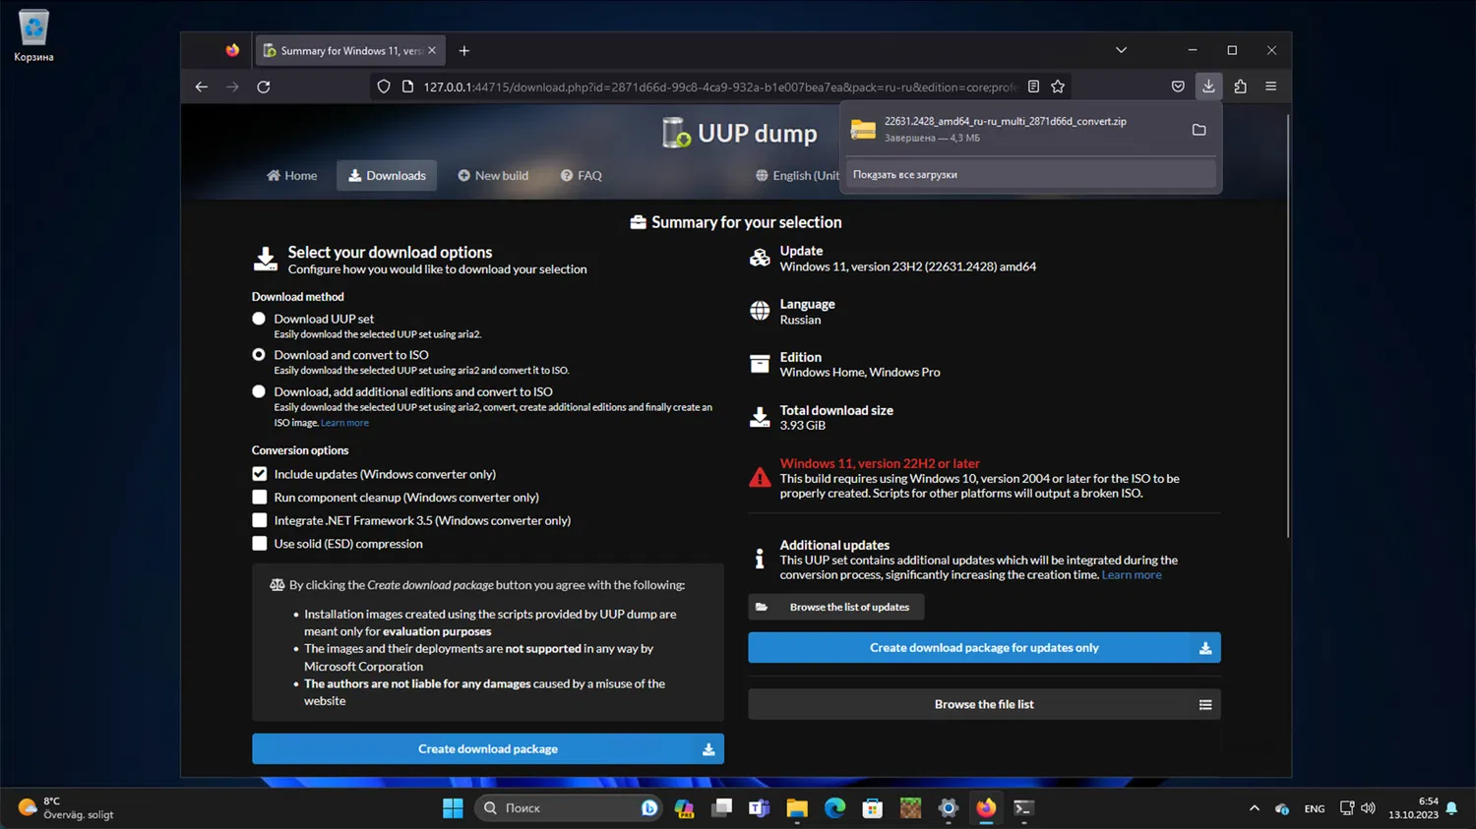Launch Microsoft Edge from the taskbar
The image size is (1476, 829).
[835, 808]
